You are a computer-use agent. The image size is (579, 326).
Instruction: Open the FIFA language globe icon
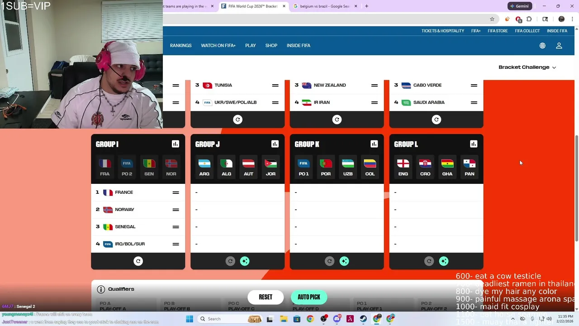click(x=542, y=46)
